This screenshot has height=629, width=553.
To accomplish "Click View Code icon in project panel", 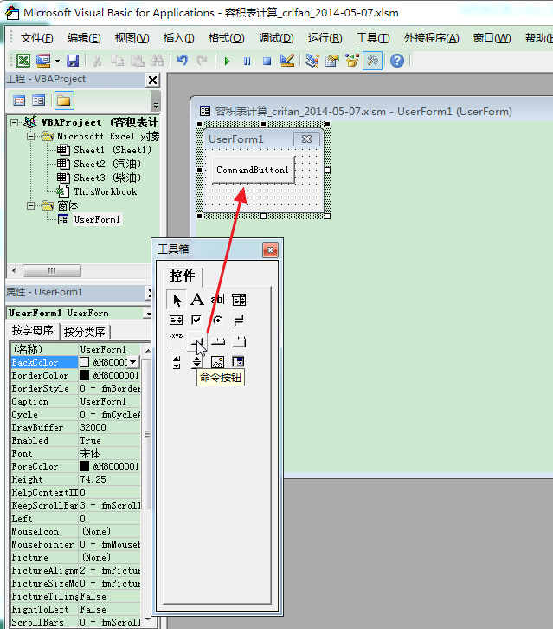I will pos(19,101).
